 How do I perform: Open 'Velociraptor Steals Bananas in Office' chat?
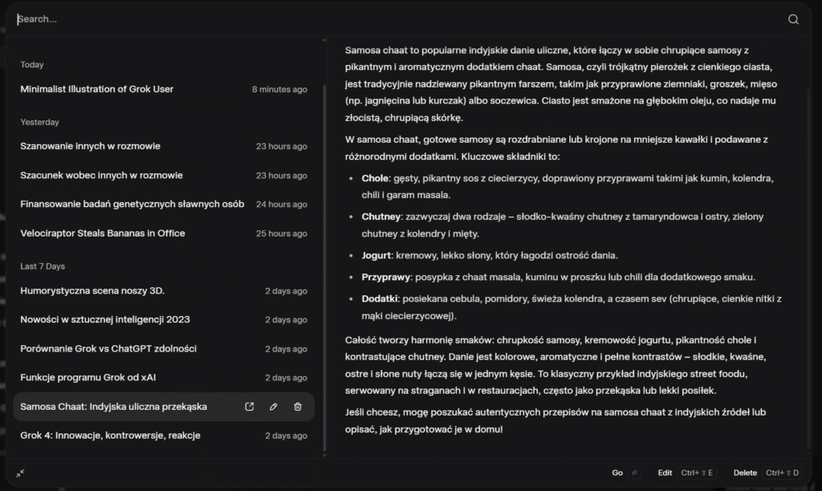[164, 233]
